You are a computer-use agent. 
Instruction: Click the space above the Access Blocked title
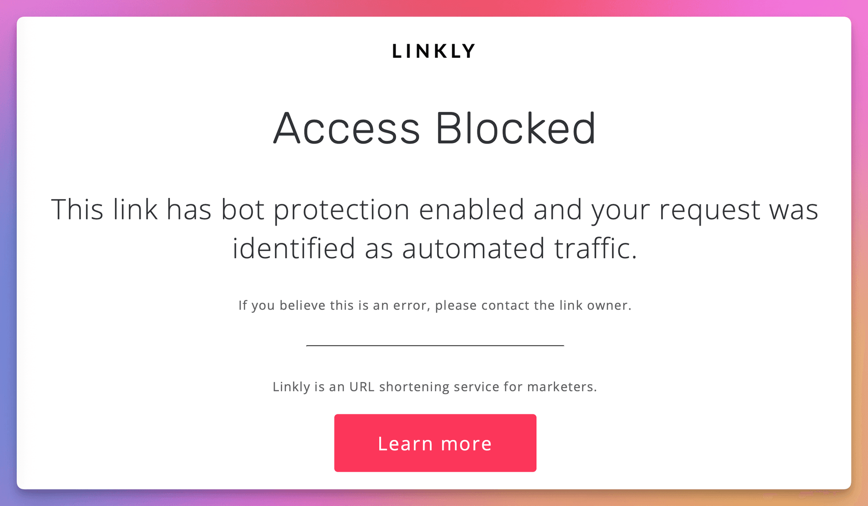click(434, 84)
